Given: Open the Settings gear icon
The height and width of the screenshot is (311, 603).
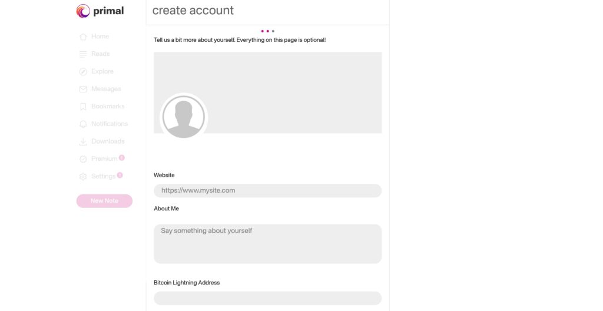Looking at the screenshot, I should [83, 177].
